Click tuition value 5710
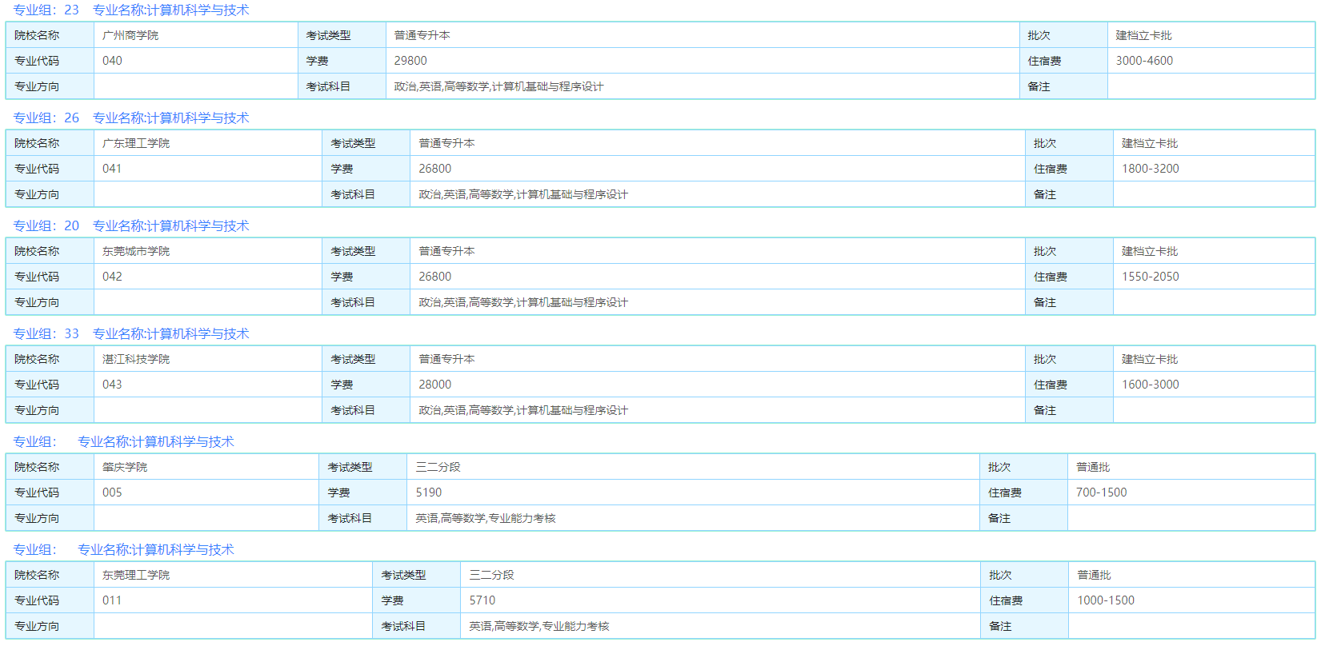Viewport: 1321px width, 646px height. 482,600
